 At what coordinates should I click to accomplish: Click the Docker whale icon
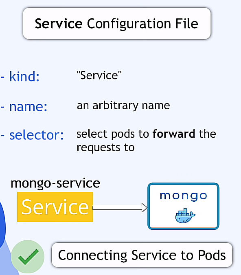[x=185, y=216]
